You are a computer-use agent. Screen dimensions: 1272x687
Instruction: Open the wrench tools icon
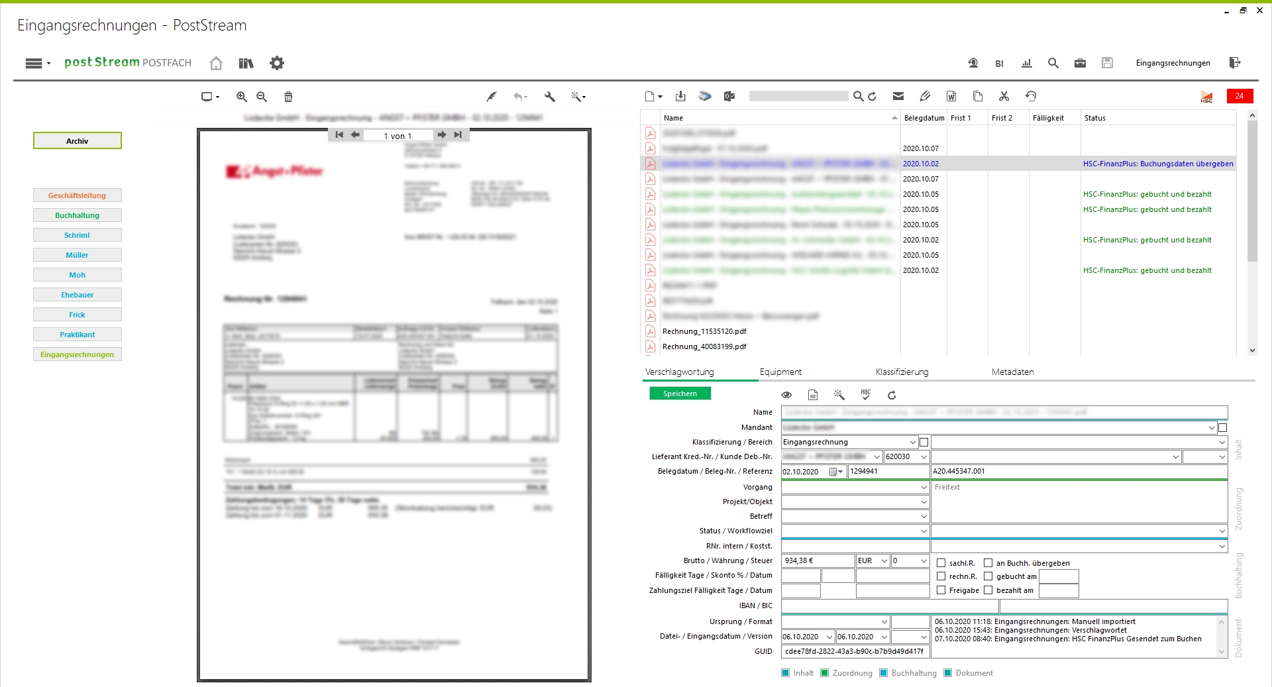[550, 97]
